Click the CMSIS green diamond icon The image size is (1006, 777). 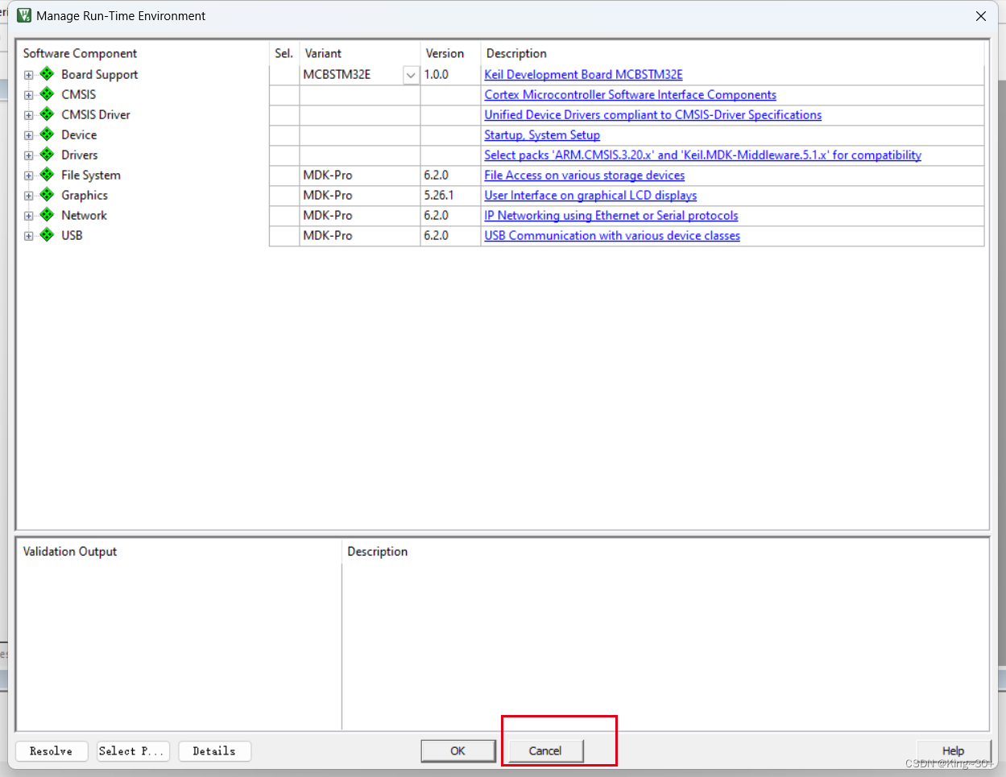[x=47, y=94]
